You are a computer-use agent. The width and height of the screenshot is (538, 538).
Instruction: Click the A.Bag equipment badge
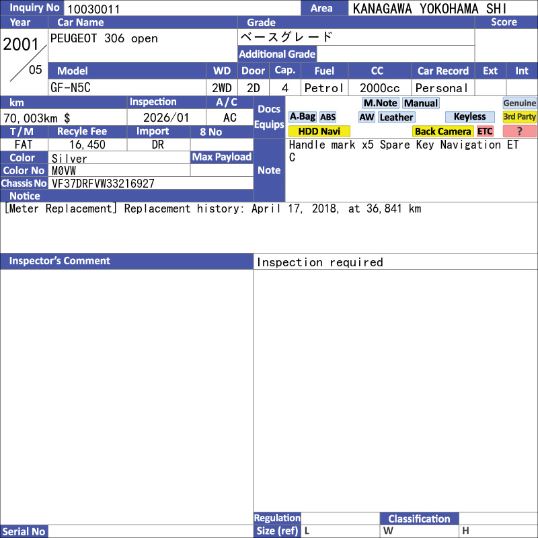click(302, 116)
